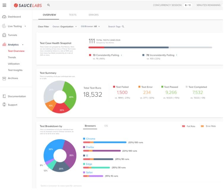The width and height of the screenshot is (224, 190).
Task: Select the Browsers breakdown tab
Action: [x=90, y=126]
